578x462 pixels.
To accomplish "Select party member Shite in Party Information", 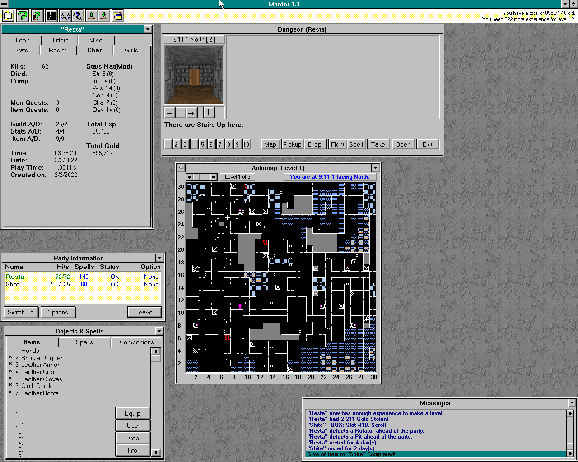I will [83, 284].
